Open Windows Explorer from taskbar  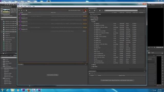pyautogui.click(x=13, y=90)
